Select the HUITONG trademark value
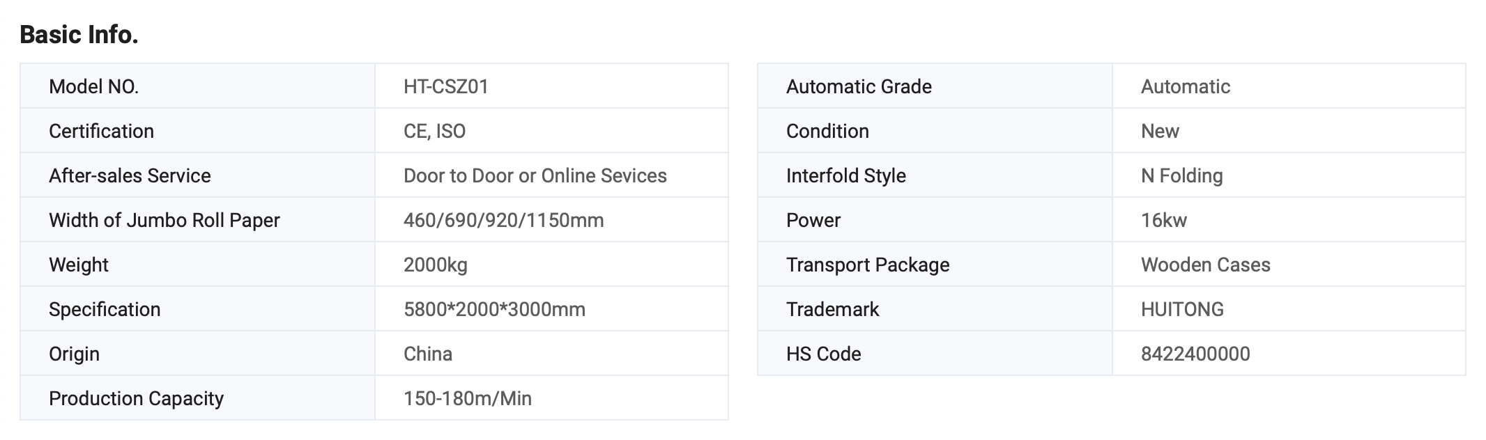The image size is (1486, 440). 1182,309
